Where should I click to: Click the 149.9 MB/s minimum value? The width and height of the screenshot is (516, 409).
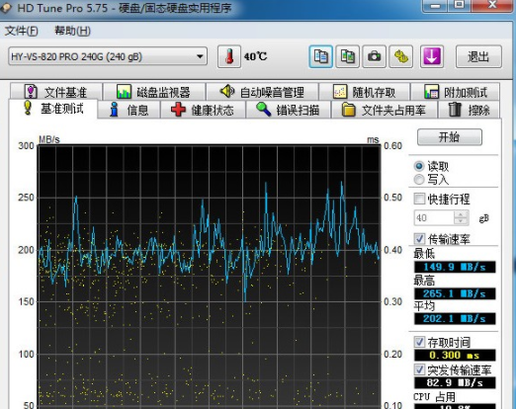click(x=455, y=267)
